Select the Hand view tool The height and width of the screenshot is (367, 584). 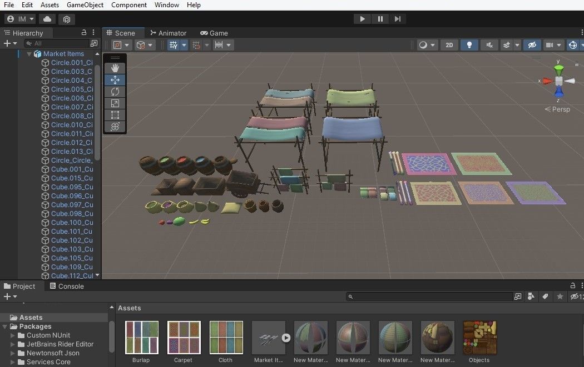coord(115,68)
